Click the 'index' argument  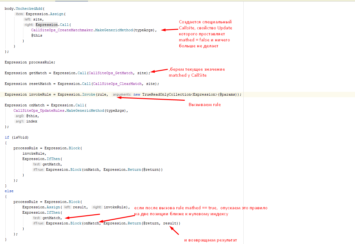coord(32,122)
